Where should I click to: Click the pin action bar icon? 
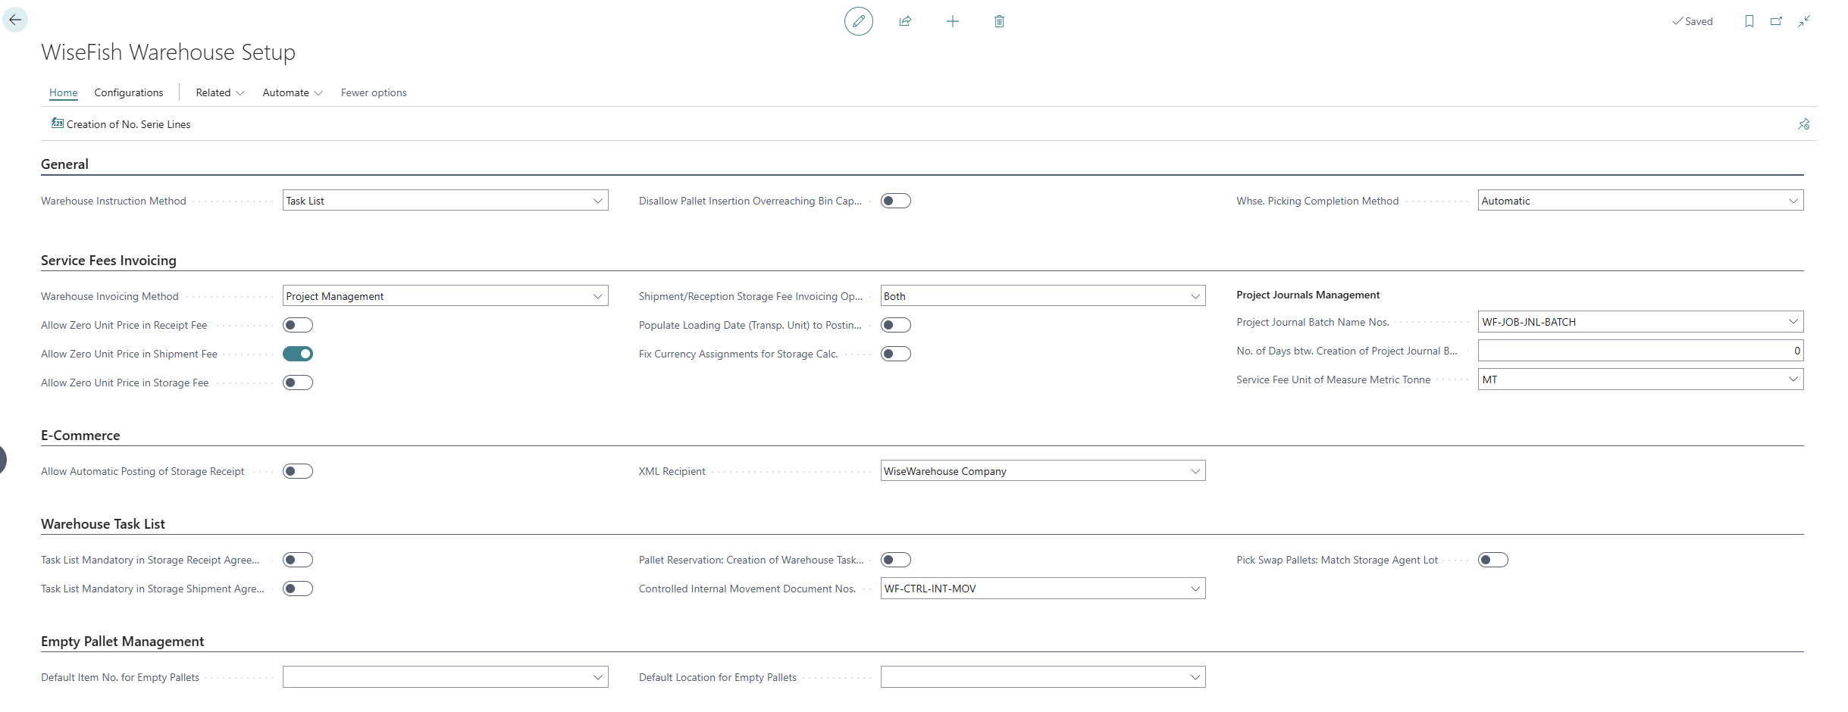pos(1803,124)
